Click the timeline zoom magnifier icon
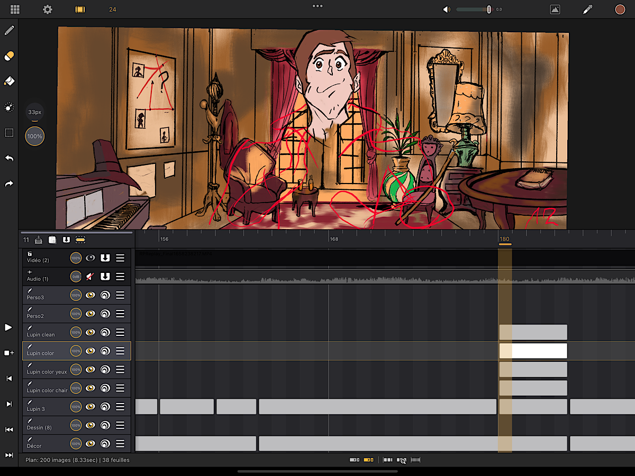The height and width of the screenshot is (476, 635). (x=402, y=460)
